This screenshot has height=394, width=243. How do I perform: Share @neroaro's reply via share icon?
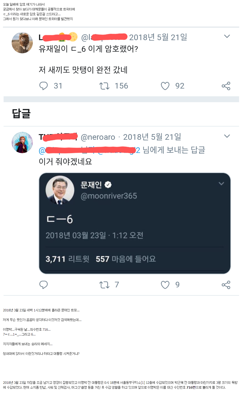(226, 285)
